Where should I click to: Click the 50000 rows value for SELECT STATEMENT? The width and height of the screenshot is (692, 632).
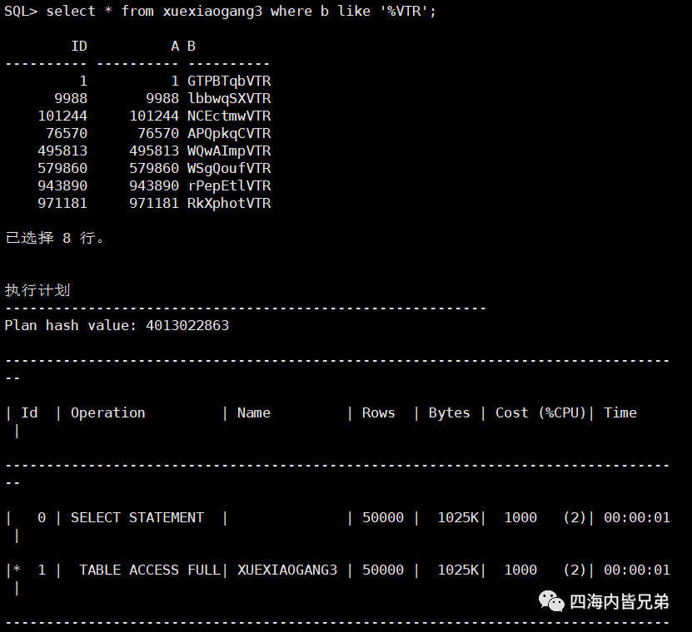pos(383,518)
